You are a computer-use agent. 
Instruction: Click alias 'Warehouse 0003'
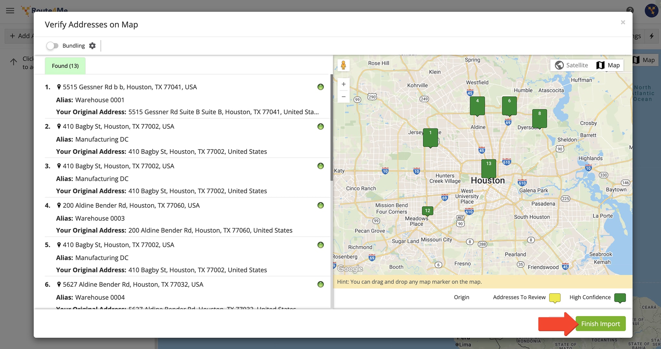[100, 218]
